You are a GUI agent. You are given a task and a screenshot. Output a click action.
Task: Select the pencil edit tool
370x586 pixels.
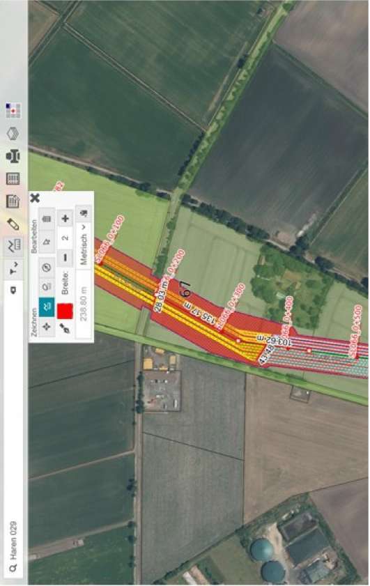13,224
